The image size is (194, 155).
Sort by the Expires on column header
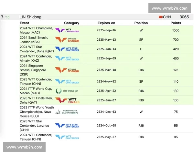click(106, 23)
